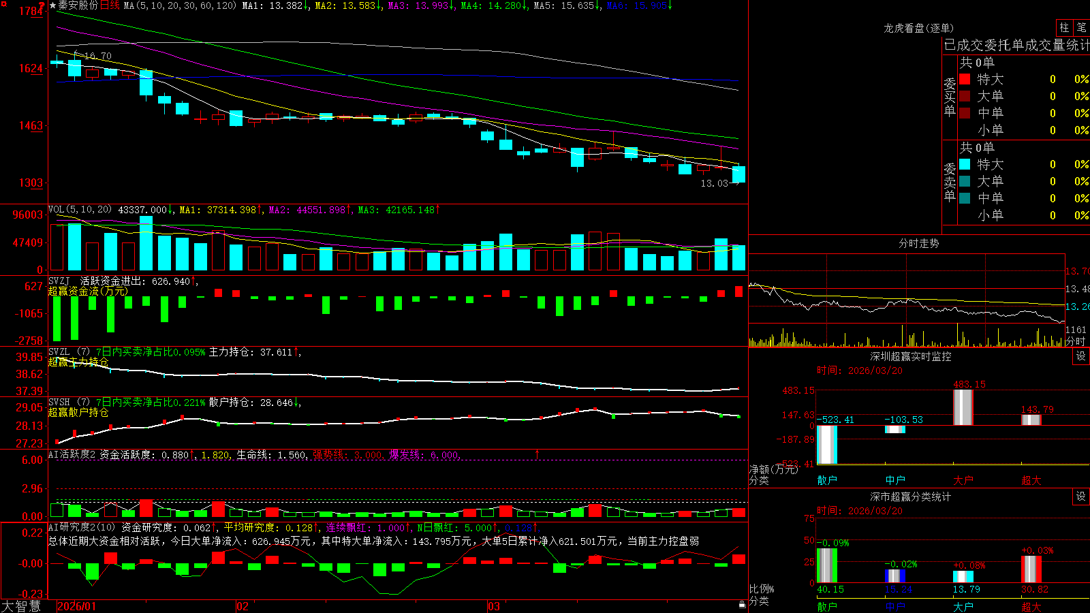
Task: Click the 15.24 中户 ratio value
Action: [899, 589]
